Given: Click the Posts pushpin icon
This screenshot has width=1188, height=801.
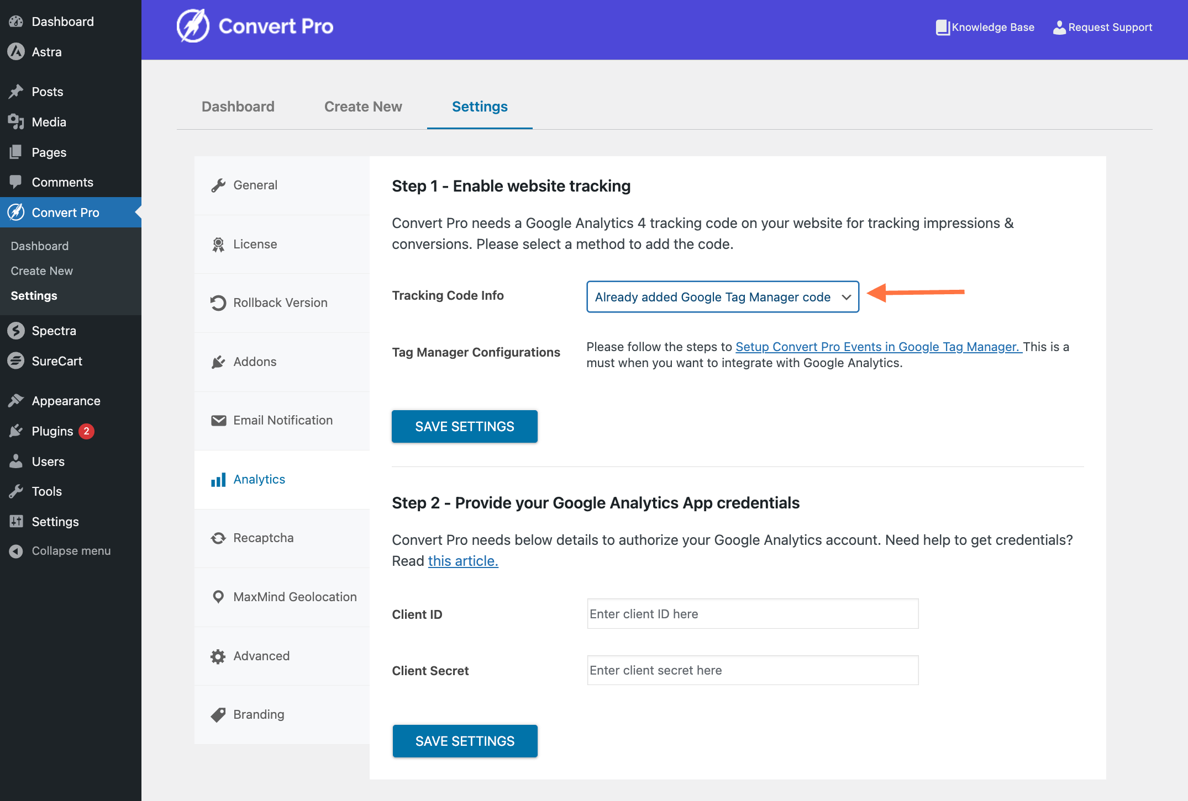Looking at the screenshot, I should pos(16,92).
